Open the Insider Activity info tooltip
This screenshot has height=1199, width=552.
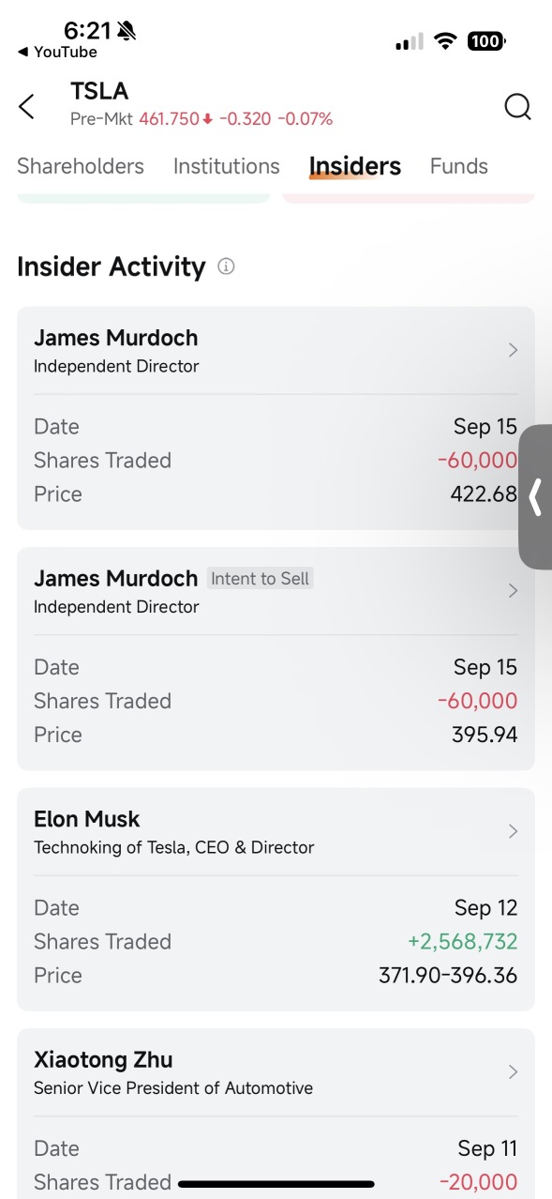tap(224, 266)
